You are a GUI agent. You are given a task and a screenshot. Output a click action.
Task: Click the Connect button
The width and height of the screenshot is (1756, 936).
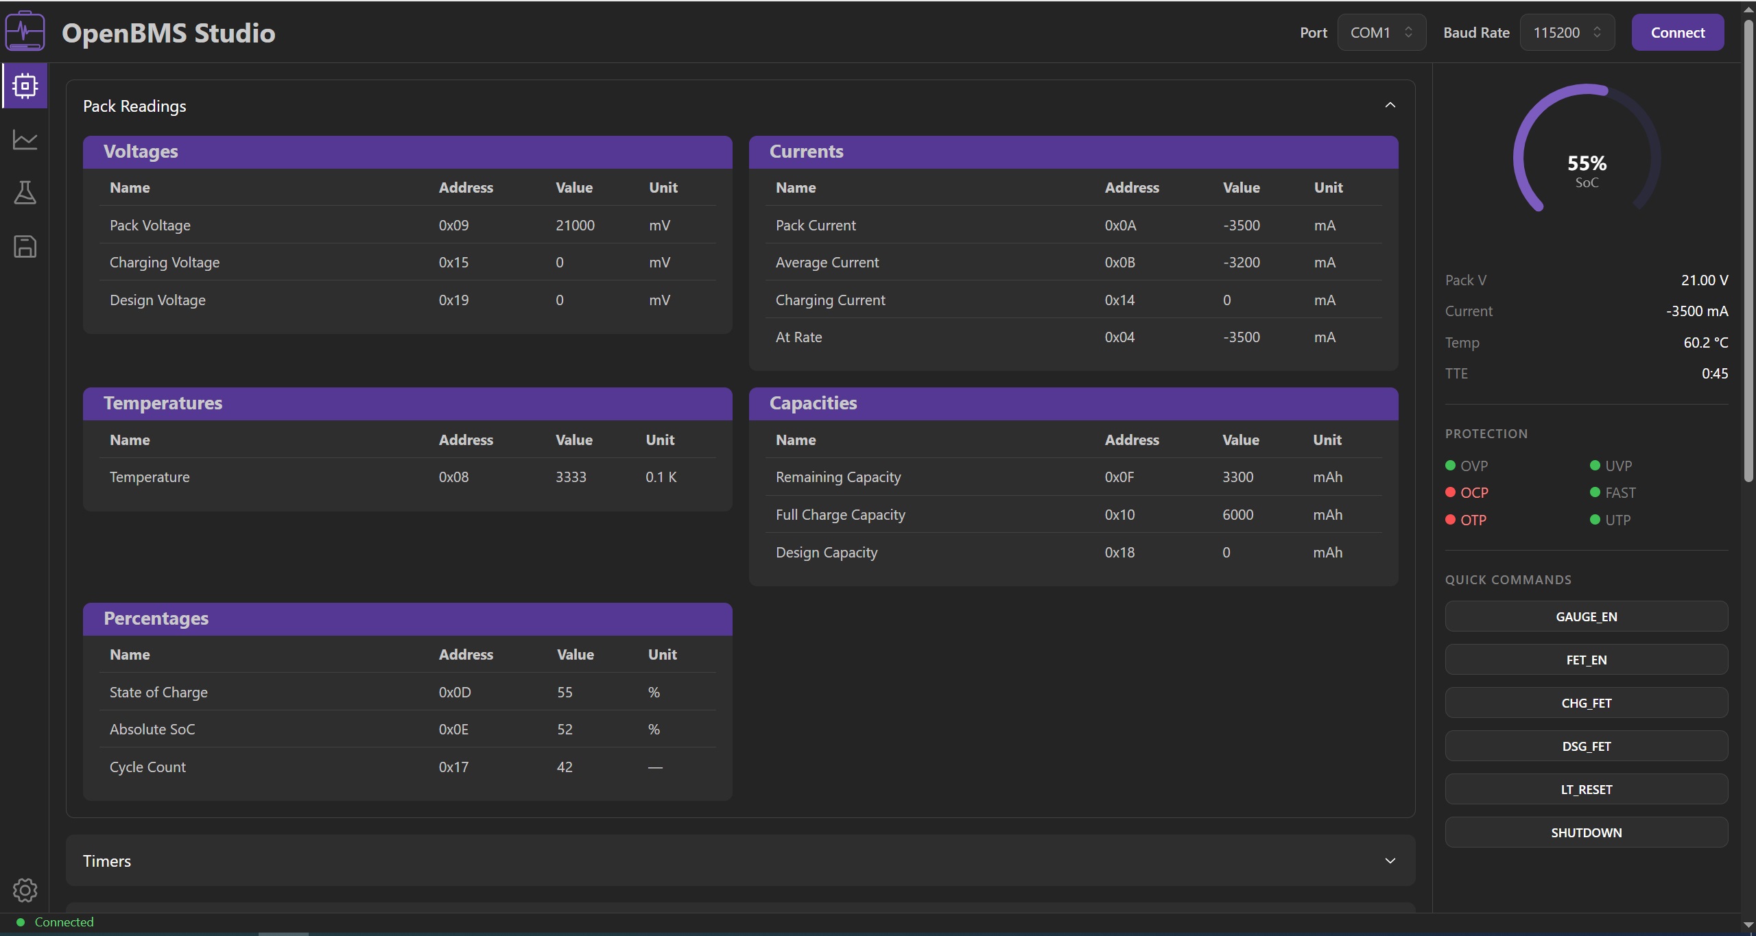[1678, 32]
